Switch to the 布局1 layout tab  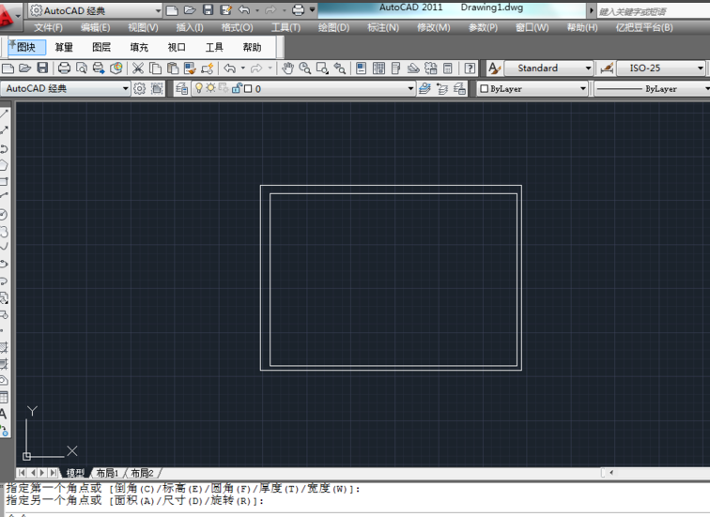107,473
